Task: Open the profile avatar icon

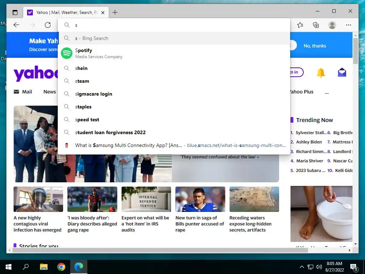Action: coord(332,25)
